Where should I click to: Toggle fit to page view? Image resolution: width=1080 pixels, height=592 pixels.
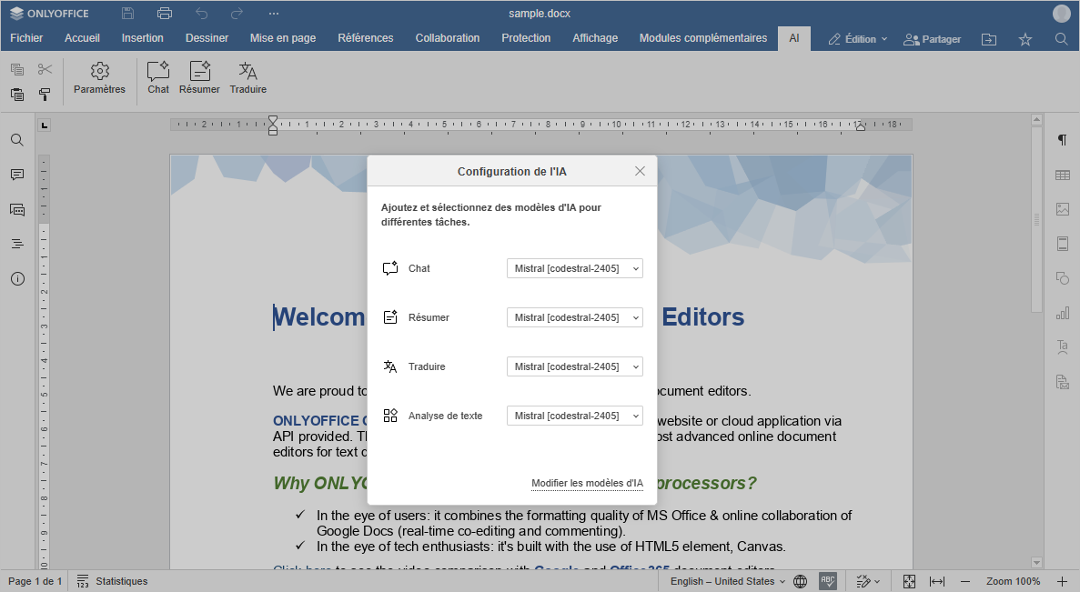pos(909,581)
